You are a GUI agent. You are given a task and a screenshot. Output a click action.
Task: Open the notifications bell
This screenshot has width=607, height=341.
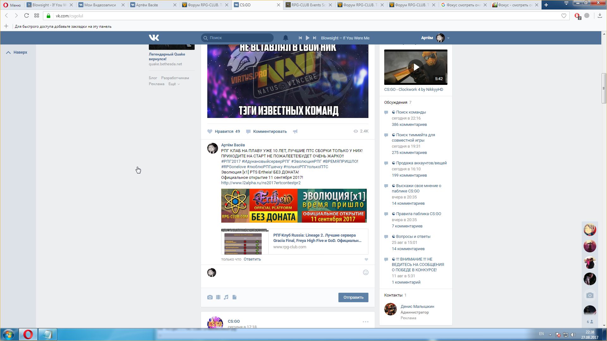[x=285, y=38]
